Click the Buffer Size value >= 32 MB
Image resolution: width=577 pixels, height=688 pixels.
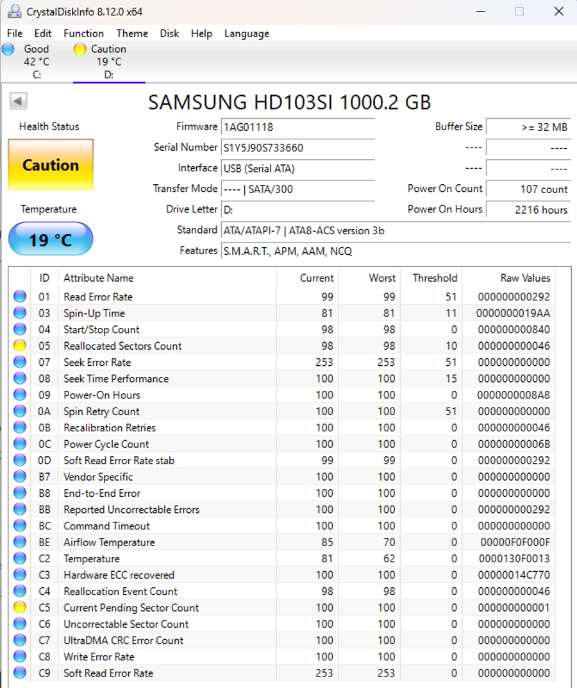(528, 127)
